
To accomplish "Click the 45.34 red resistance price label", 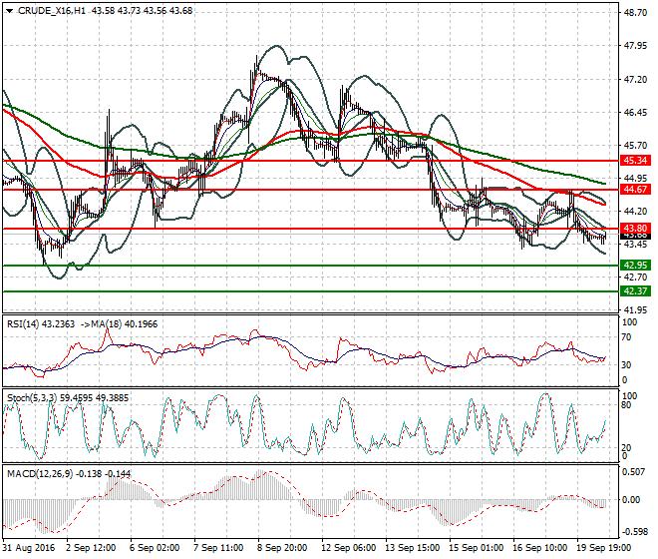I will coord(636,160).
